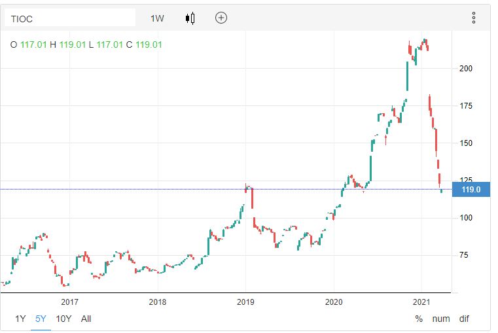Screen dimensions: 498x333
Task: Click the TIOC symbol search field
Action: point(70,18)
